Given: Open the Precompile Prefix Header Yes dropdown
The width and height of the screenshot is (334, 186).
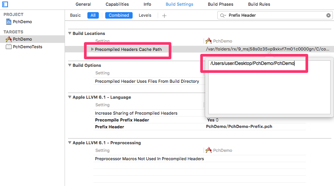Looking at the screenshot, I should [213, 120].
